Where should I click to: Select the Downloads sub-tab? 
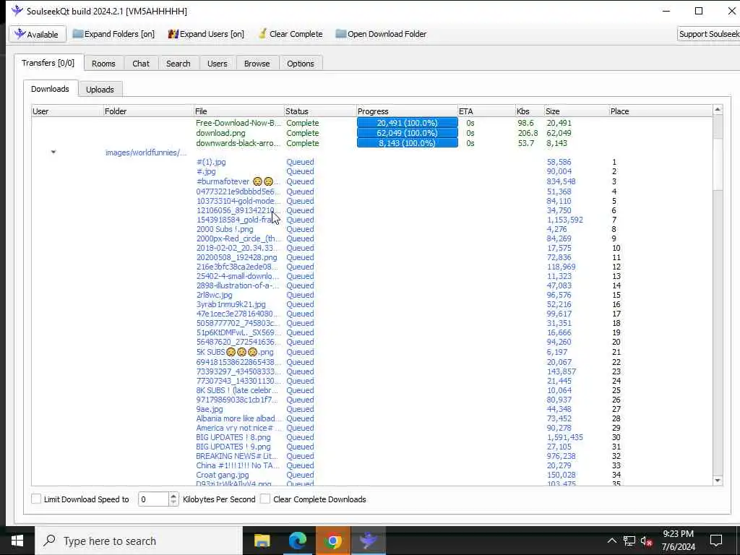click(x=50, y=89)
